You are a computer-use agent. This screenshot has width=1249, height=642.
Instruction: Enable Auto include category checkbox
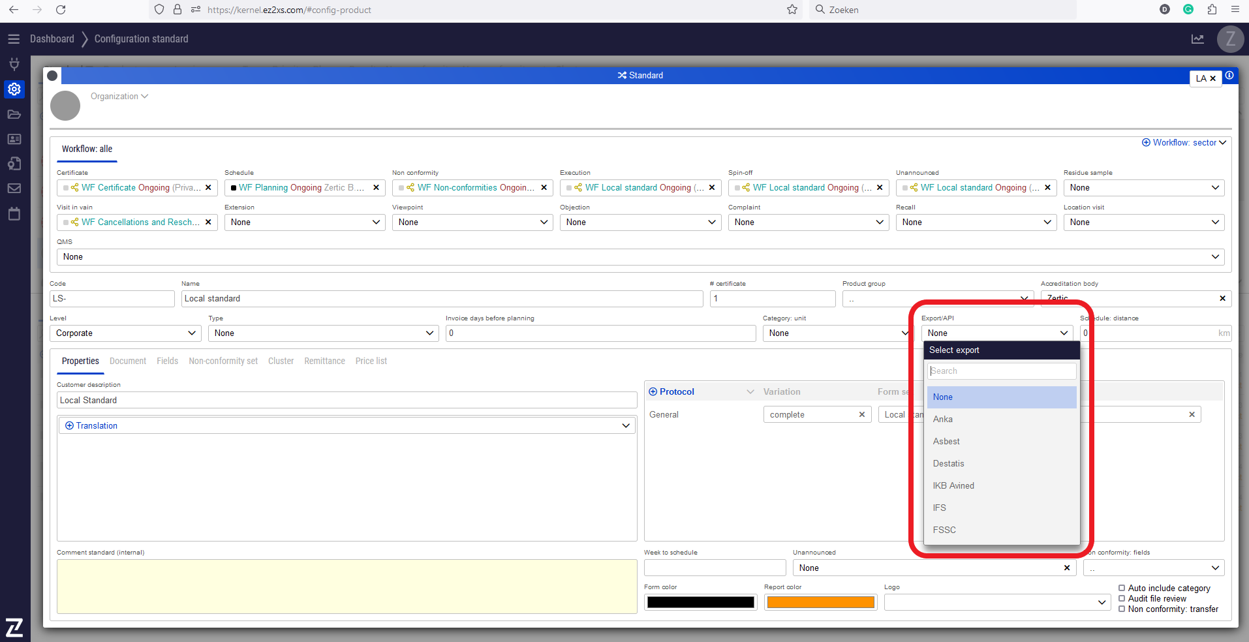(1122, 588)
